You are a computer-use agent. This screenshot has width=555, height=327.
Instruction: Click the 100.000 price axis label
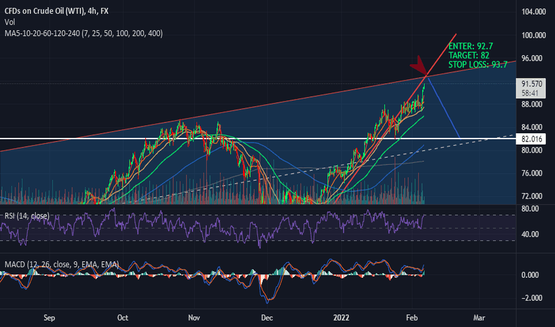[x=534, y=35]
